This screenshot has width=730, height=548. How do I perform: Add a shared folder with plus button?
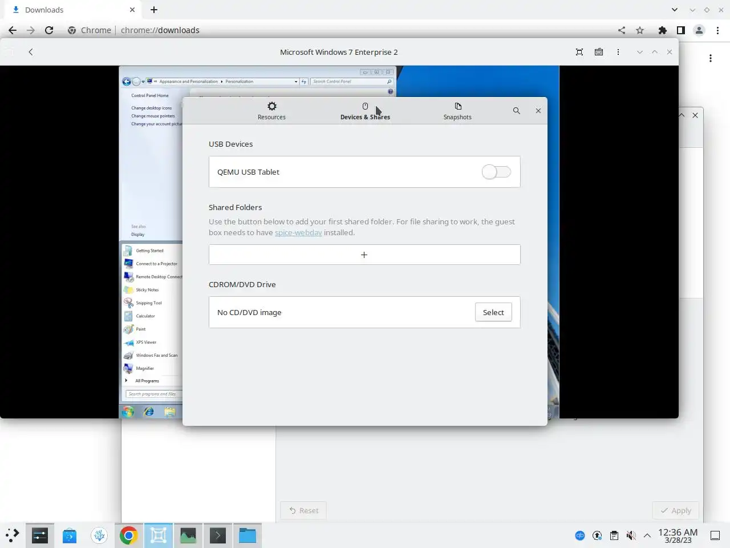[x=364, y=255]
